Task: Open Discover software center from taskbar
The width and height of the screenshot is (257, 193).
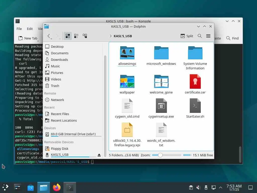Action: pos(30,187)
